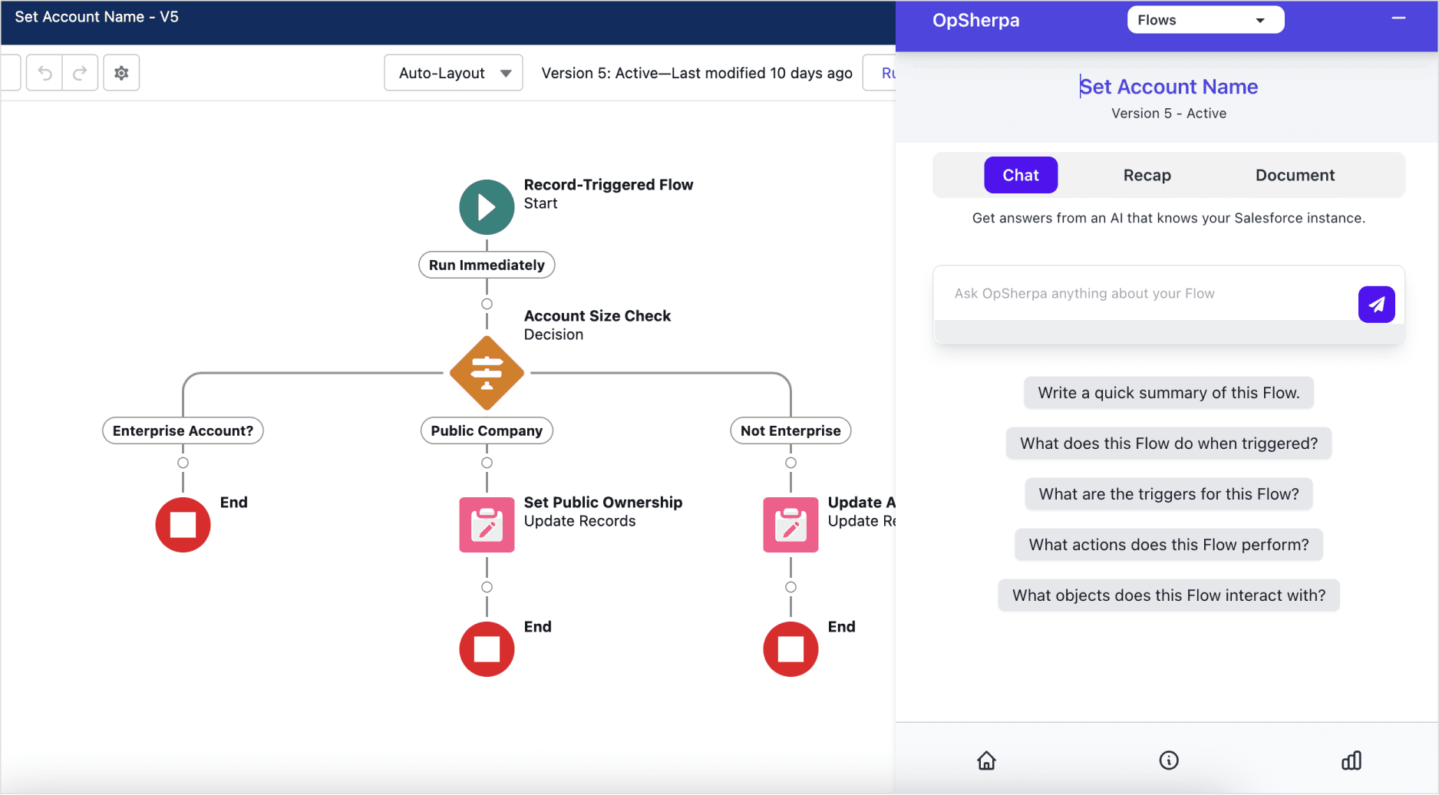Click the 'Set Account Name - V5' header title
This screenshot has height=795, width=1439.
click(97, 17)
